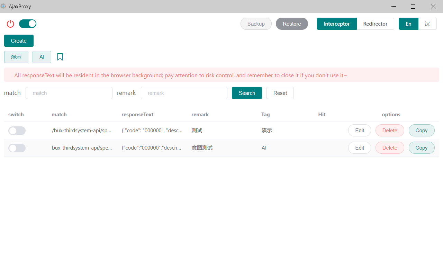Click the bookmark tag icon
The image size is (443, 277).
point(60,57)
